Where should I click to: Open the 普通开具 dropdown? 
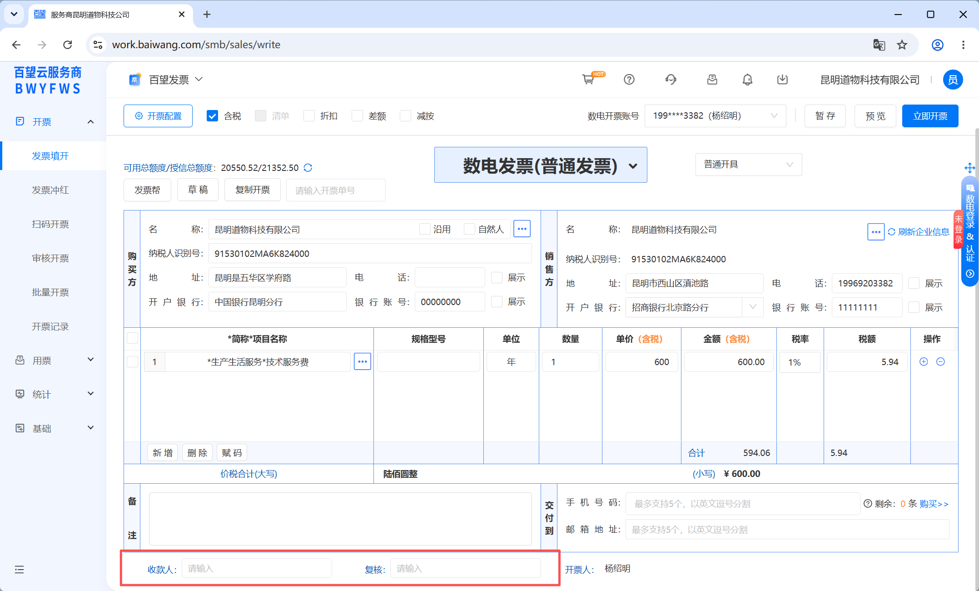pos(749,165)
